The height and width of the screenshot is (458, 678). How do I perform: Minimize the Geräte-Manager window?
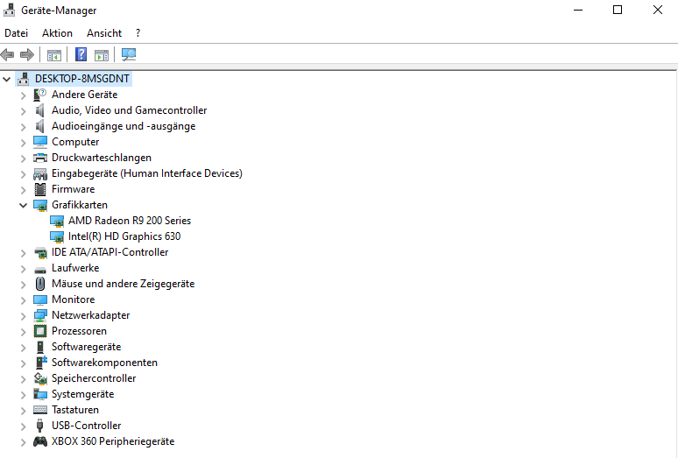coord(578,10)
